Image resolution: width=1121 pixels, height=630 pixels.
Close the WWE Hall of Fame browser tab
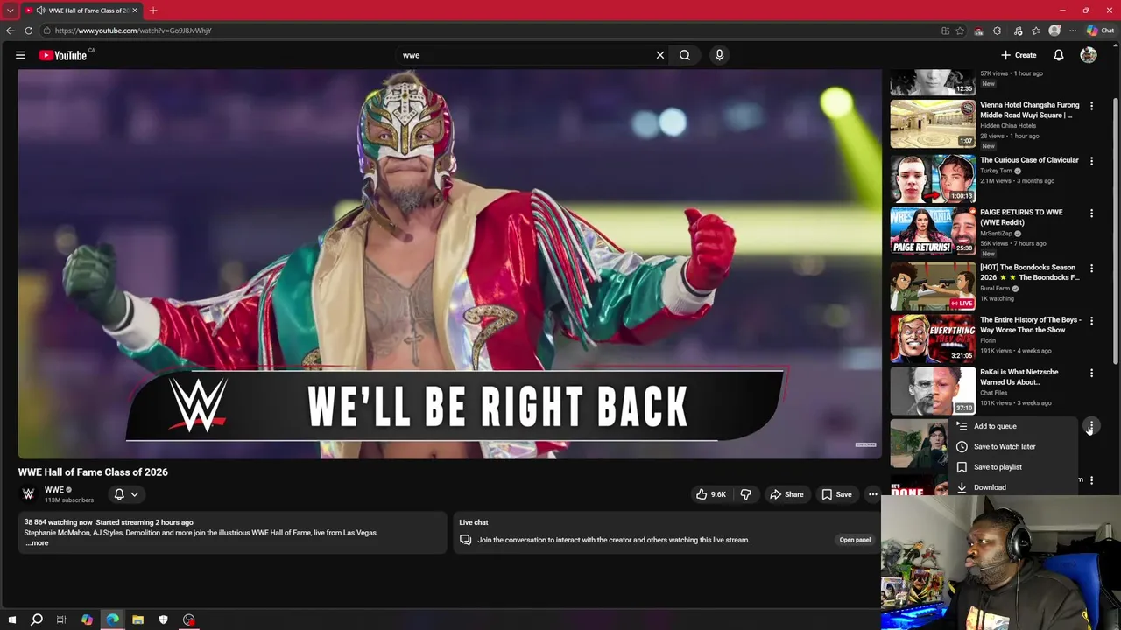pos(135,10)
